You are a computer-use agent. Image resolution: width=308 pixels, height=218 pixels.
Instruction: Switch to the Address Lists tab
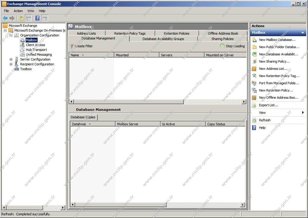pyautogui.click(x=86, y=33)
